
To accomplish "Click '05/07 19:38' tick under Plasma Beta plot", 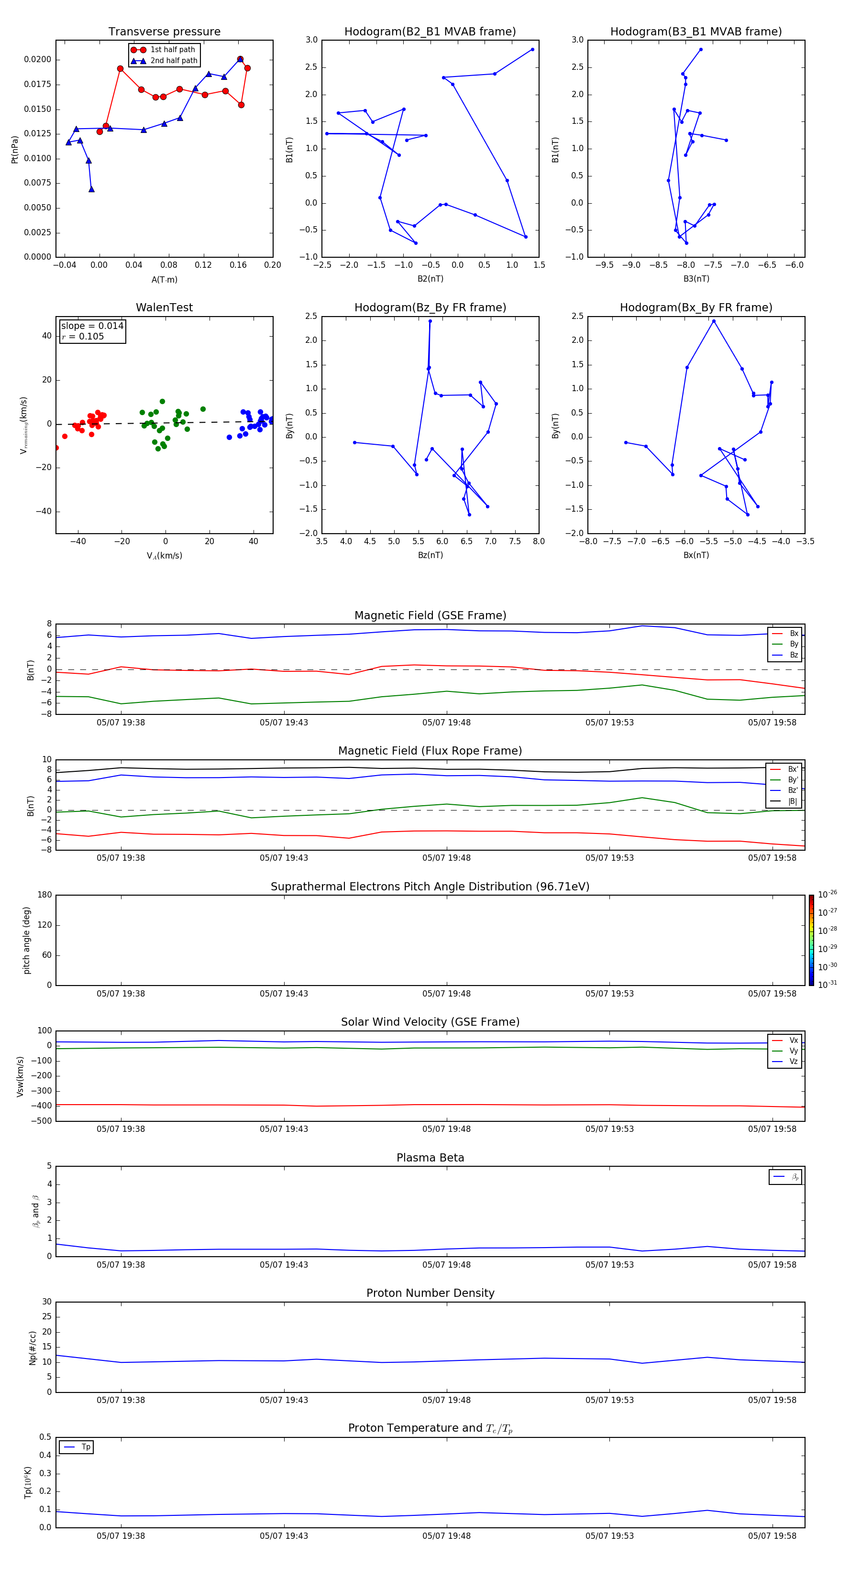I will [121, 1265].
